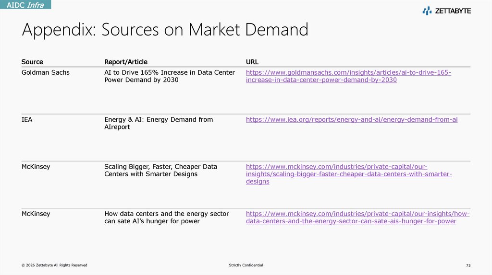Select the URL column header
Viewport: 492px width, 275px height.
[252, 62]
